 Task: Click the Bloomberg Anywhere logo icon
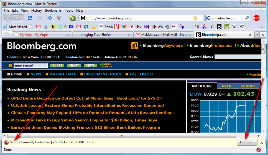pos(134,45)
